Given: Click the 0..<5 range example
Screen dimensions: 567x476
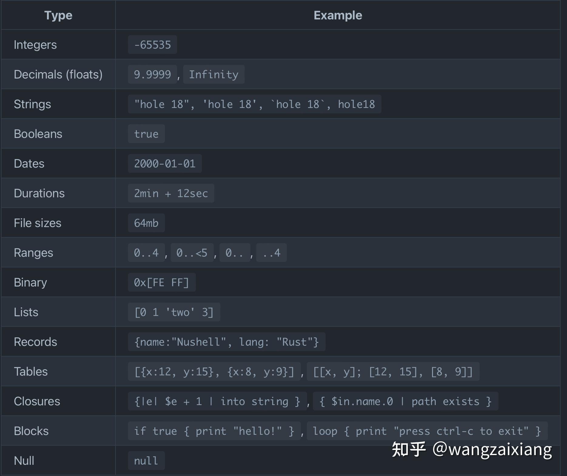Looking at the screenshot, I should coord(192,253).
